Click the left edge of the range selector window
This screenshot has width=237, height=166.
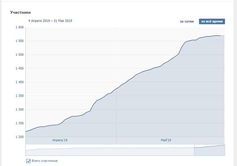coord(194,150)
